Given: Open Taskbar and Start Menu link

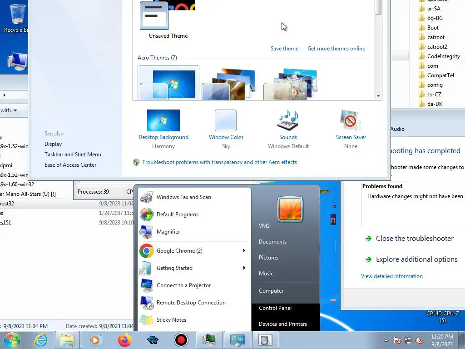Looking at the screenshot, I should [x=73, y=155].
